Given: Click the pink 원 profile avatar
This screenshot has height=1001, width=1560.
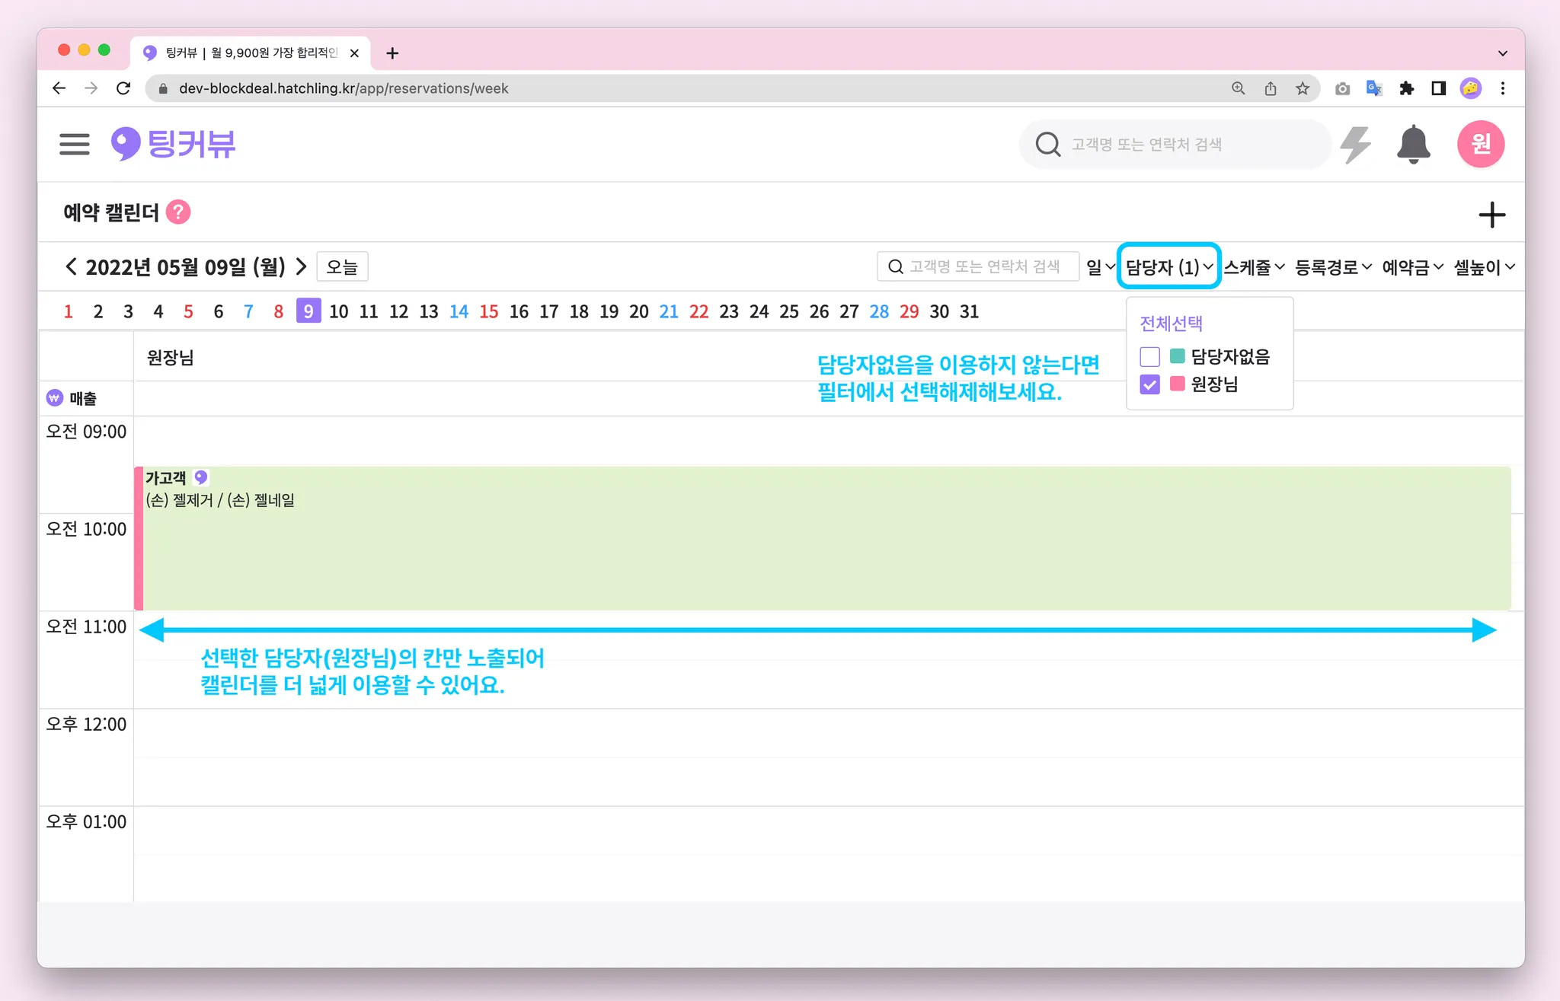Looking at the screenshot, I should [1480, 144].
